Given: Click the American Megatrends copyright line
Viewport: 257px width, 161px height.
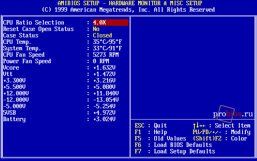Looking at the screenshot, I should (128, 10).
